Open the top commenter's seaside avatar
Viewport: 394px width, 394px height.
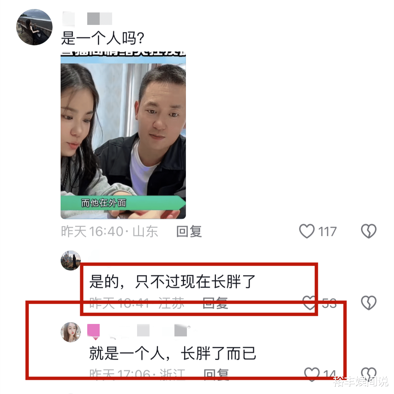coord(34,27)
